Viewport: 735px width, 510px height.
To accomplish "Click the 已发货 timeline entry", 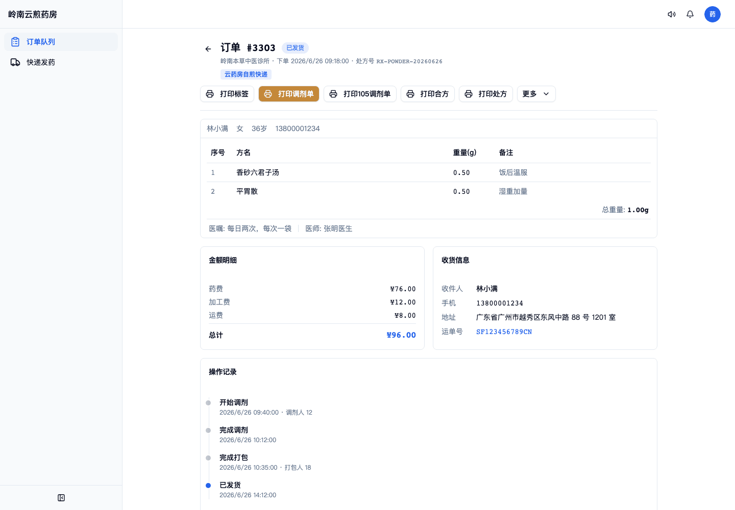I will tap(248, 490).
